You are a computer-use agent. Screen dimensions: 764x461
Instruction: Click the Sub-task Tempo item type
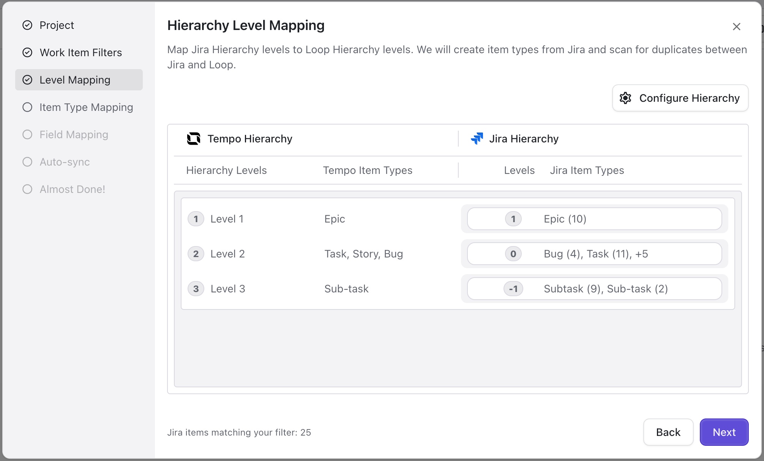[346, 289]
